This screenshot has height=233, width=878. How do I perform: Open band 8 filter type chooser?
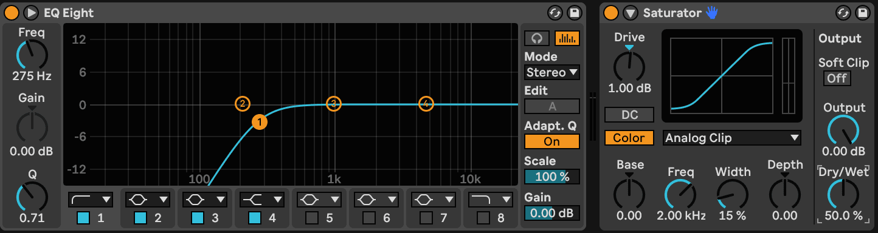click(x=491, y=199)
